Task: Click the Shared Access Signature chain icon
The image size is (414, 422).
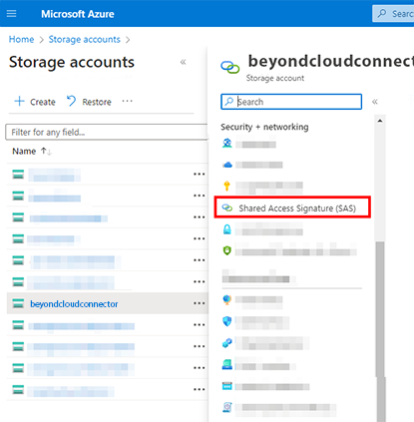Action: 227,208
